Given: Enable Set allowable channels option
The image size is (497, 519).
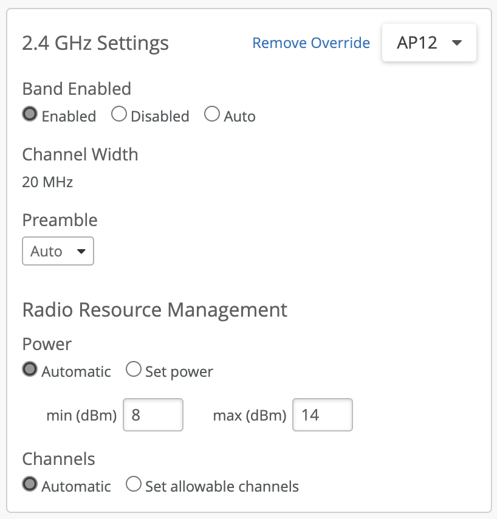Looking at the screenshot, I should [134, 484].
